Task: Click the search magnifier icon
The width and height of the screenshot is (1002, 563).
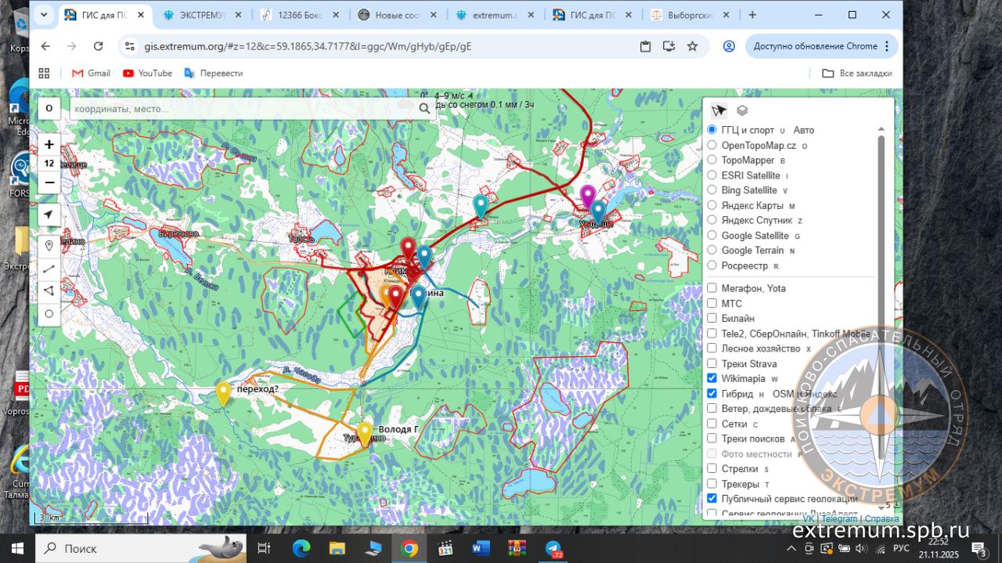Action: 424,109
